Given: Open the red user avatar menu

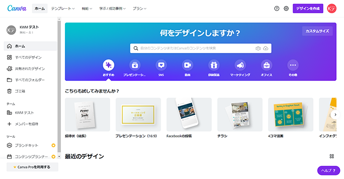Looking at the screenshot, I should (332, 8).
